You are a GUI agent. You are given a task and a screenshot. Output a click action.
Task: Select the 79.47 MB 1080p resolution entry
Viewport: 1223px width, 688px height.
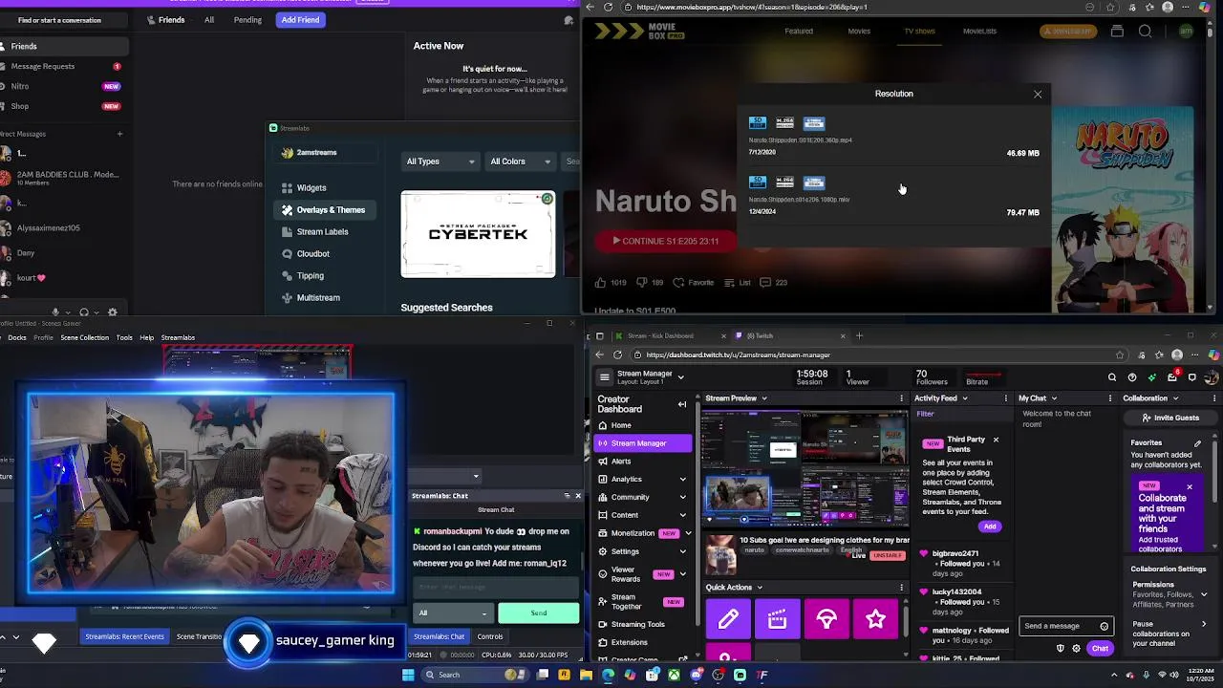pos(893,198)
